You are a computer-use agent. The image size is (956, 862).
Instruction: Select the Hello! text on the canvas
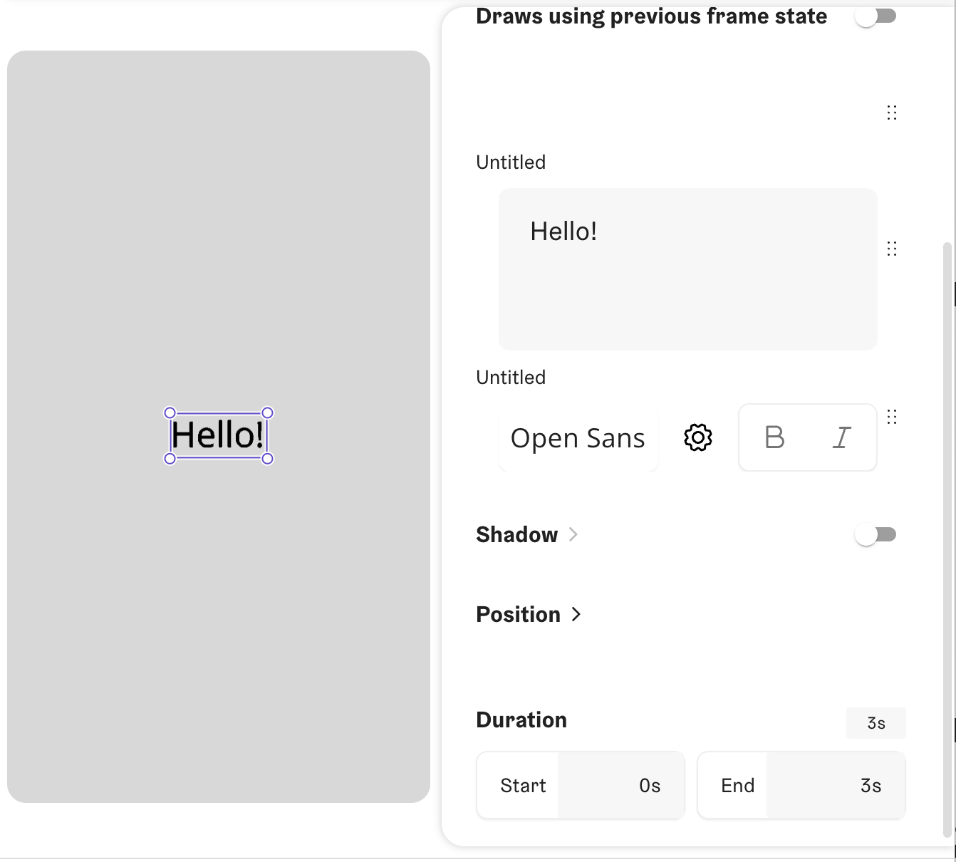point(218,435)
